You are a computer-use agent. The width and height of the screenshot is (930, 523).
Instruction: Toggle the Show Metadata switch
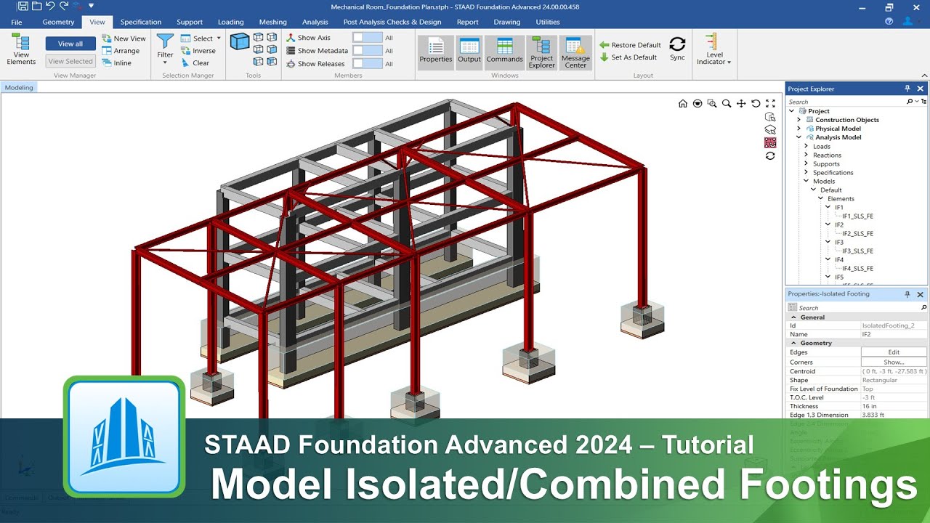368,51
